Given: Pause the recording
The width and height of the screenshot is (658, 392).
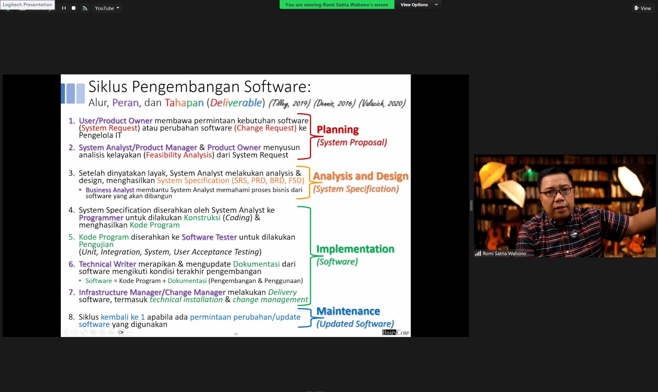Looking at the screenshot, I should tap(64, 8).
